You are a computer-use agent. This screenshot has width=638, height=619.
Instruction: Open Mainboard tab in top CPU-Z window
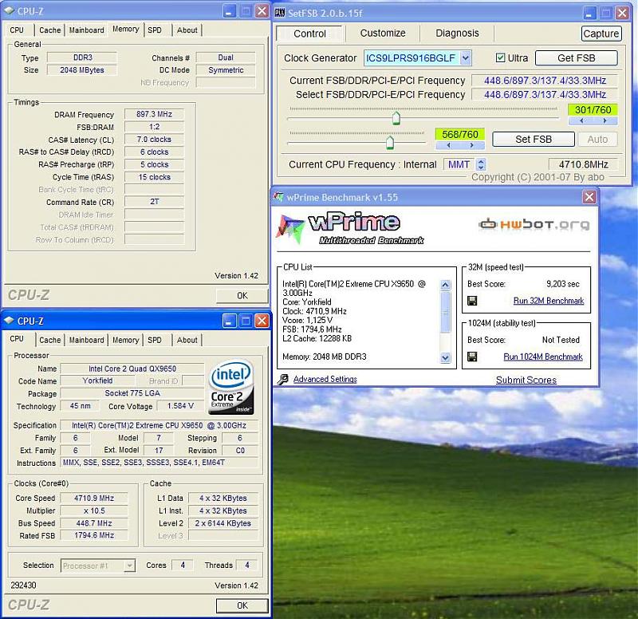point(86,30)
